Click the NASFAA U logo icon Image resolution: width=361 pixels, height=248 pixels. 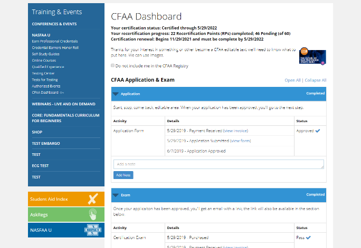(93, 230)
